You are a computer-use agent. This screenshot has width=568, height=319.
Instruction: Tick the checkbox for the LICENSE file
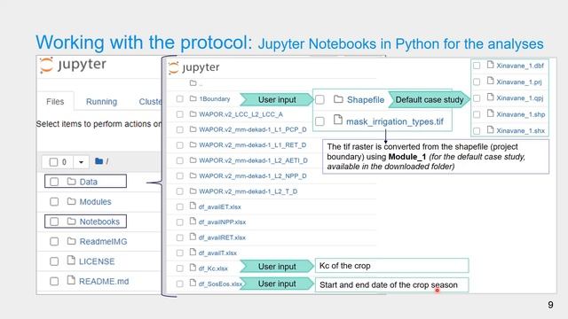[54, 261]
